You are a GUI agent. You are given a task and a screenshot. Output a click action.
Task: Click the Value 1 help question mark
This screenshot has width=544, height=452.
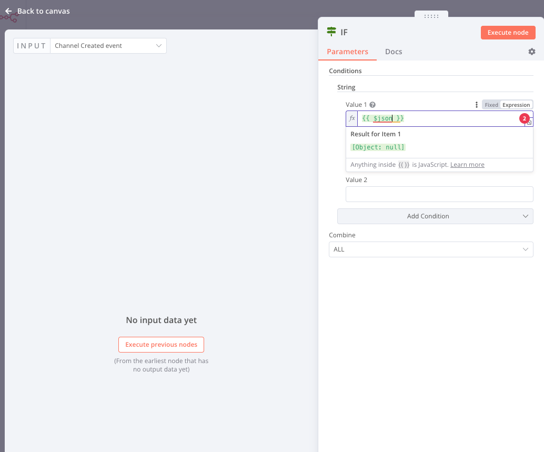(x=372, y=105)
